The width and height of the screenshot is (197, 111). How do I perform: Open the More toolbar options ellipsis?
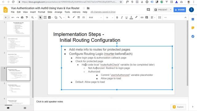tap(165, 18)
